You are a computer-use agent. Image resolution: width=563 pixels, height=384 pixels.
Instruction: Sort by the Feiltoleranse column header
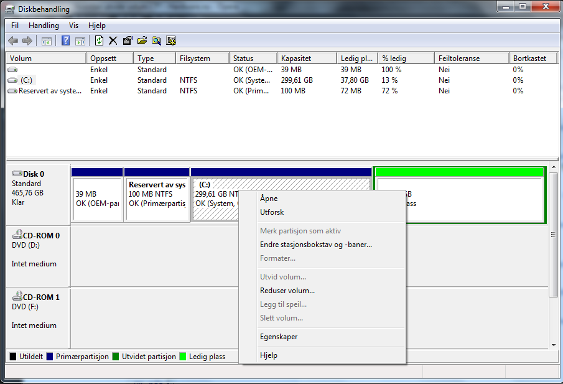472,59
